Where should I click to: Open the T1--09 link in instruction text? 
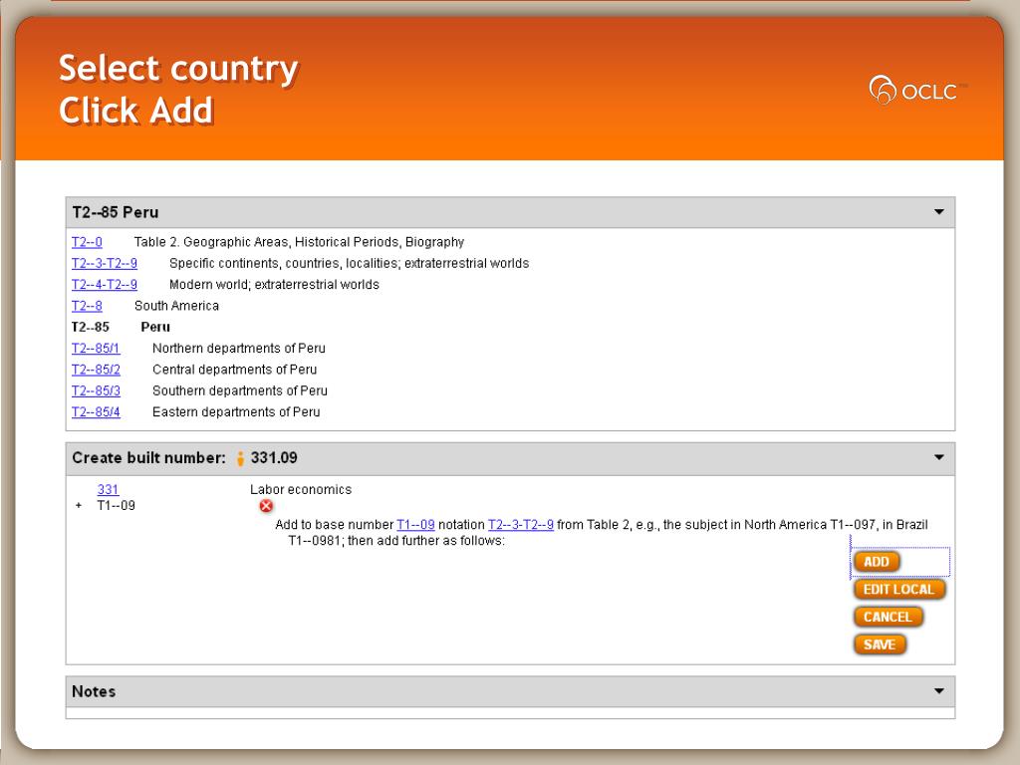click(415, 524)
